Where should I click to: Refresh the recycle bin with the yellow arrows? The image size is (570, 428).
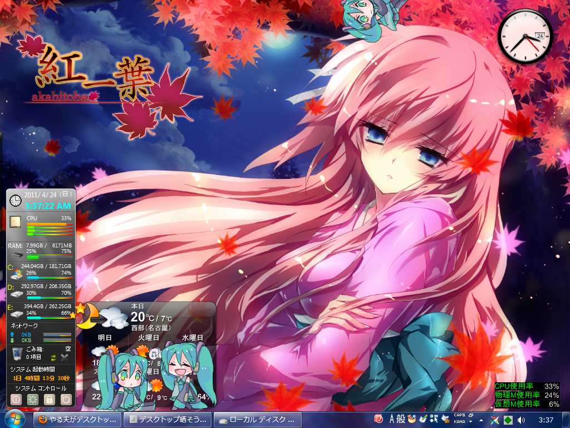pos(53,358)
